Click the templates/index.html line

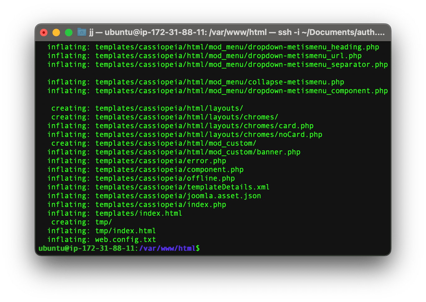[x=115, y=214]
